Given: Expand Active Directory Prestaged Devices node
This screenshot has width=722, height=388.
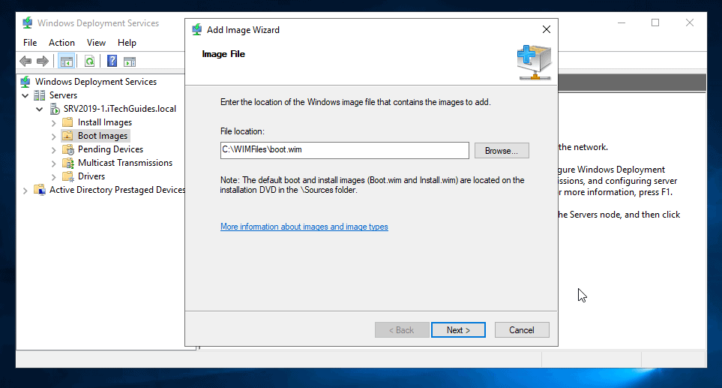Looking at the screenshot, I should pyautogui.click(x=25, y=190).
